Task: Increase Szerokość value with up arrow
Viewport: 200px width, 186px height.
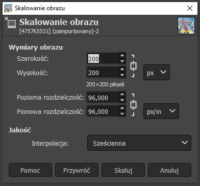Action: 122,56
